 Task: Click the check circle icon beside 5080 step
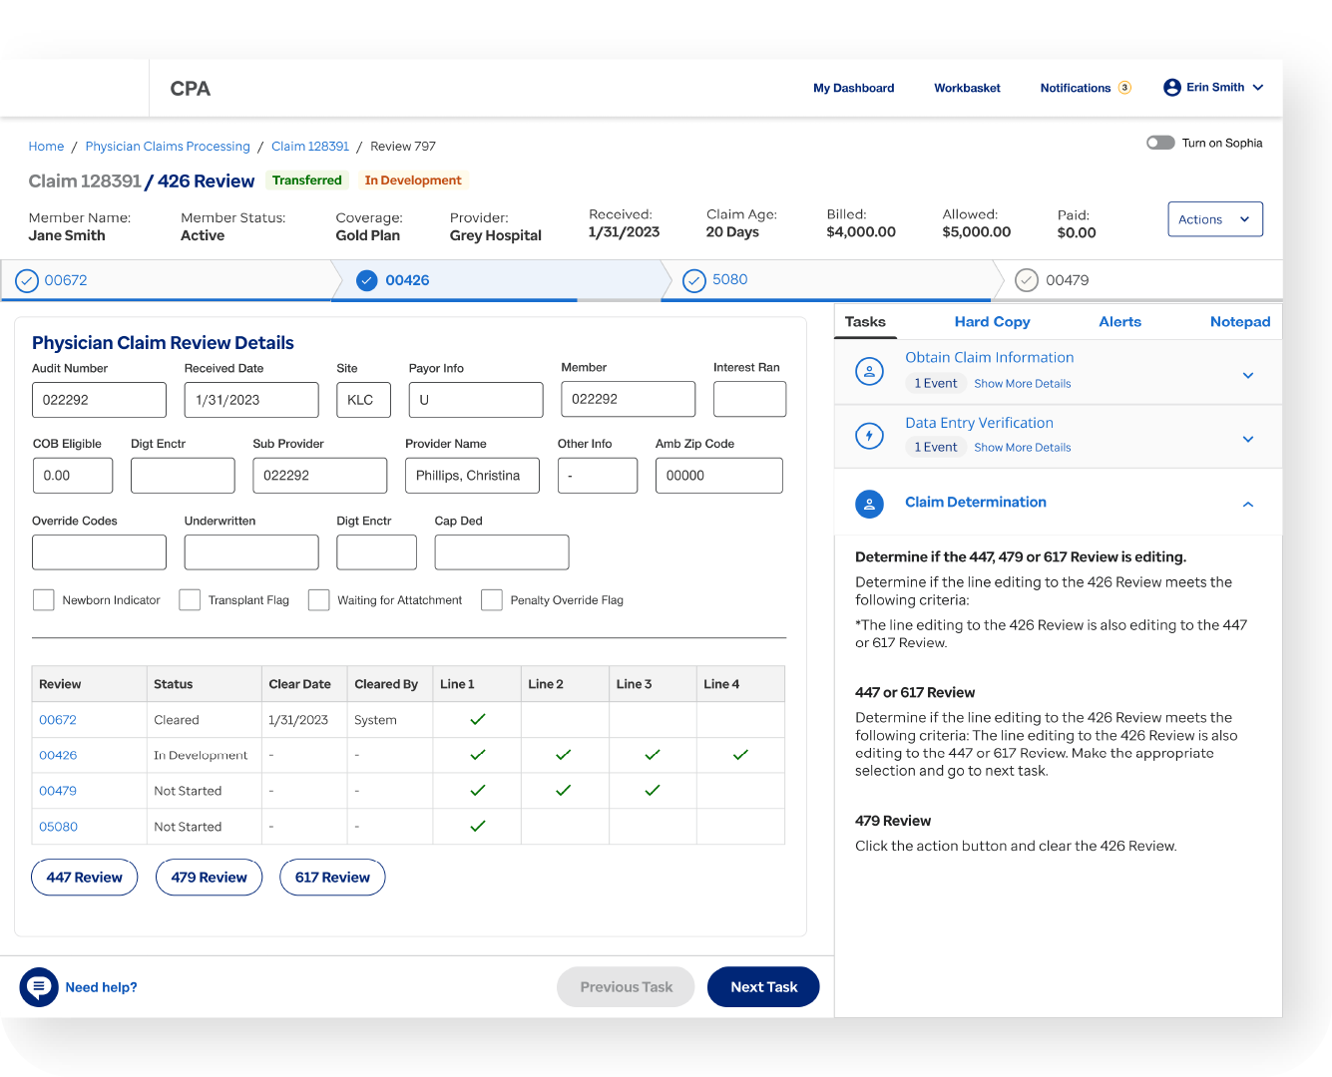tap(694, 281)
